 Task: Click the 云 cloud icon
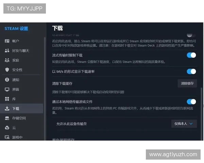pyautogui.click(x=7, y=128)
